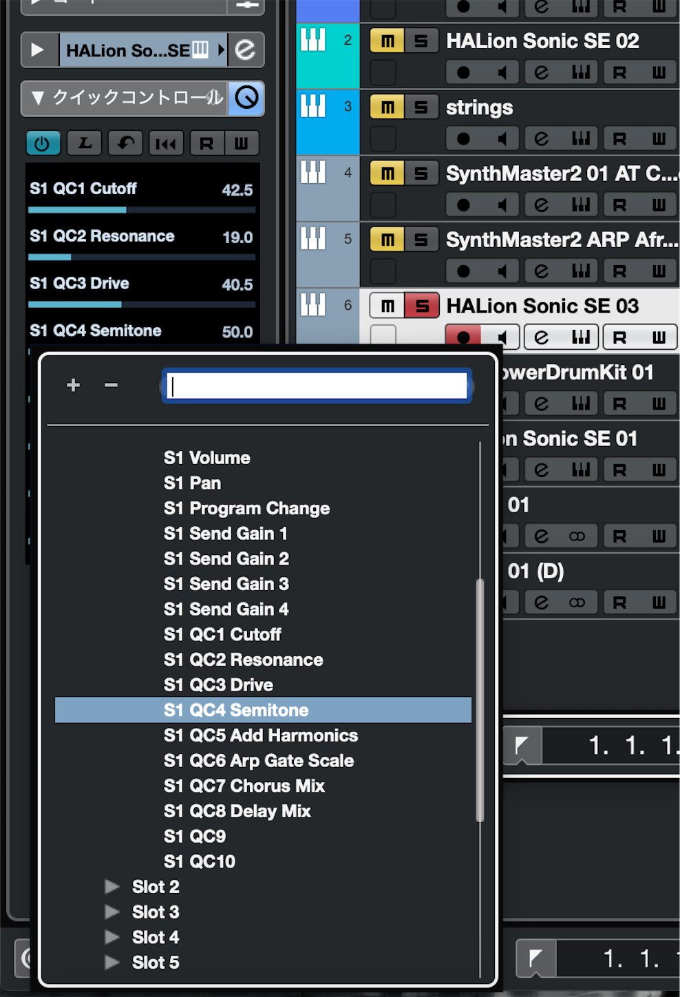Enable Write automation in Quick Controls
Screen dimensions: 680x997
pyautogui.click(x=241, y=143)
